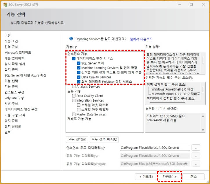210x184 pixels.
Task: Uncheck 데이터베이스 엔진 서비스 checkbox
Action: click(74, 58)
